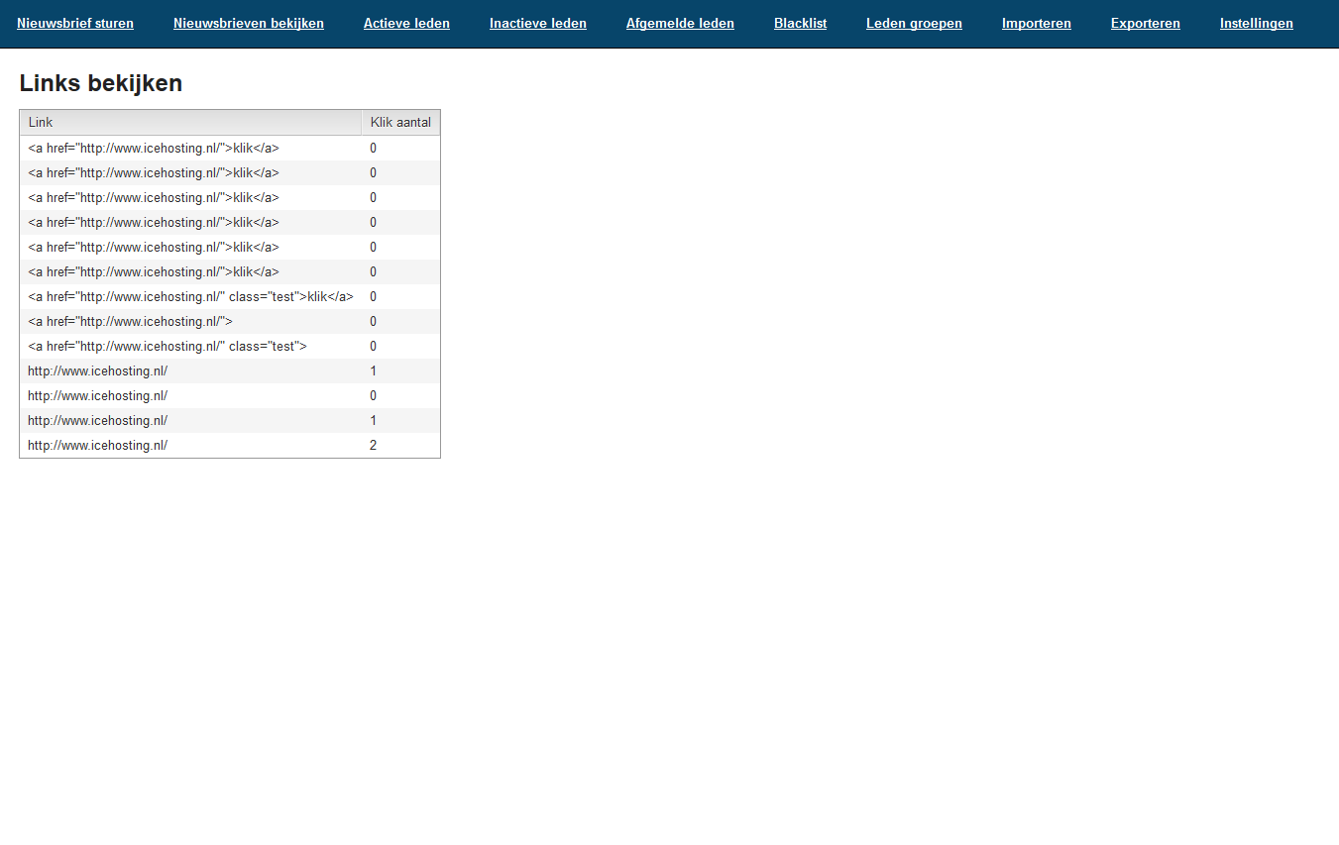Select the plain URL row with 0 clicks
Image resolution: width=1339 pixels, height=845 pixels.
(97, 396)
